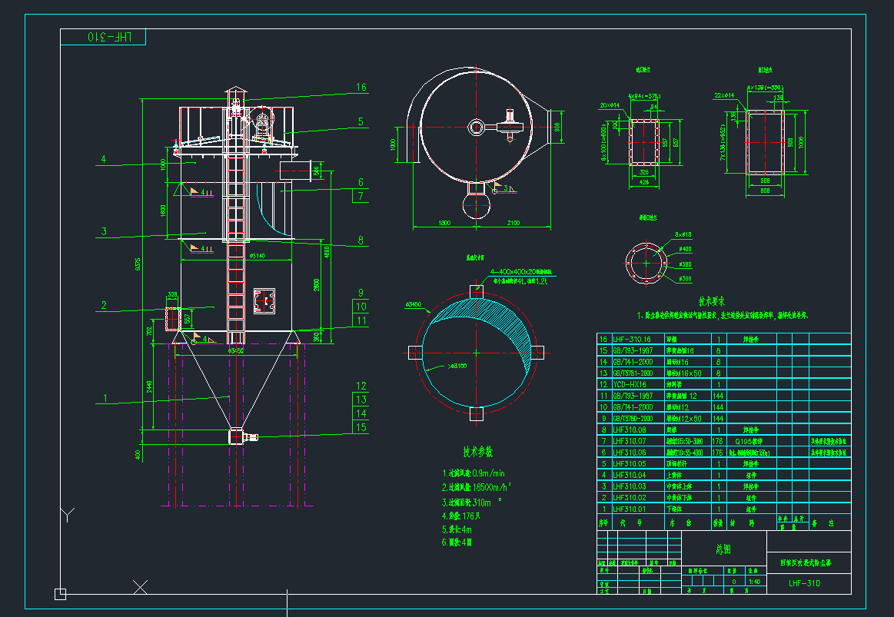894x617 pixels.
Task: Click the Q195 material cell in row 7
Action: point(746,442)
